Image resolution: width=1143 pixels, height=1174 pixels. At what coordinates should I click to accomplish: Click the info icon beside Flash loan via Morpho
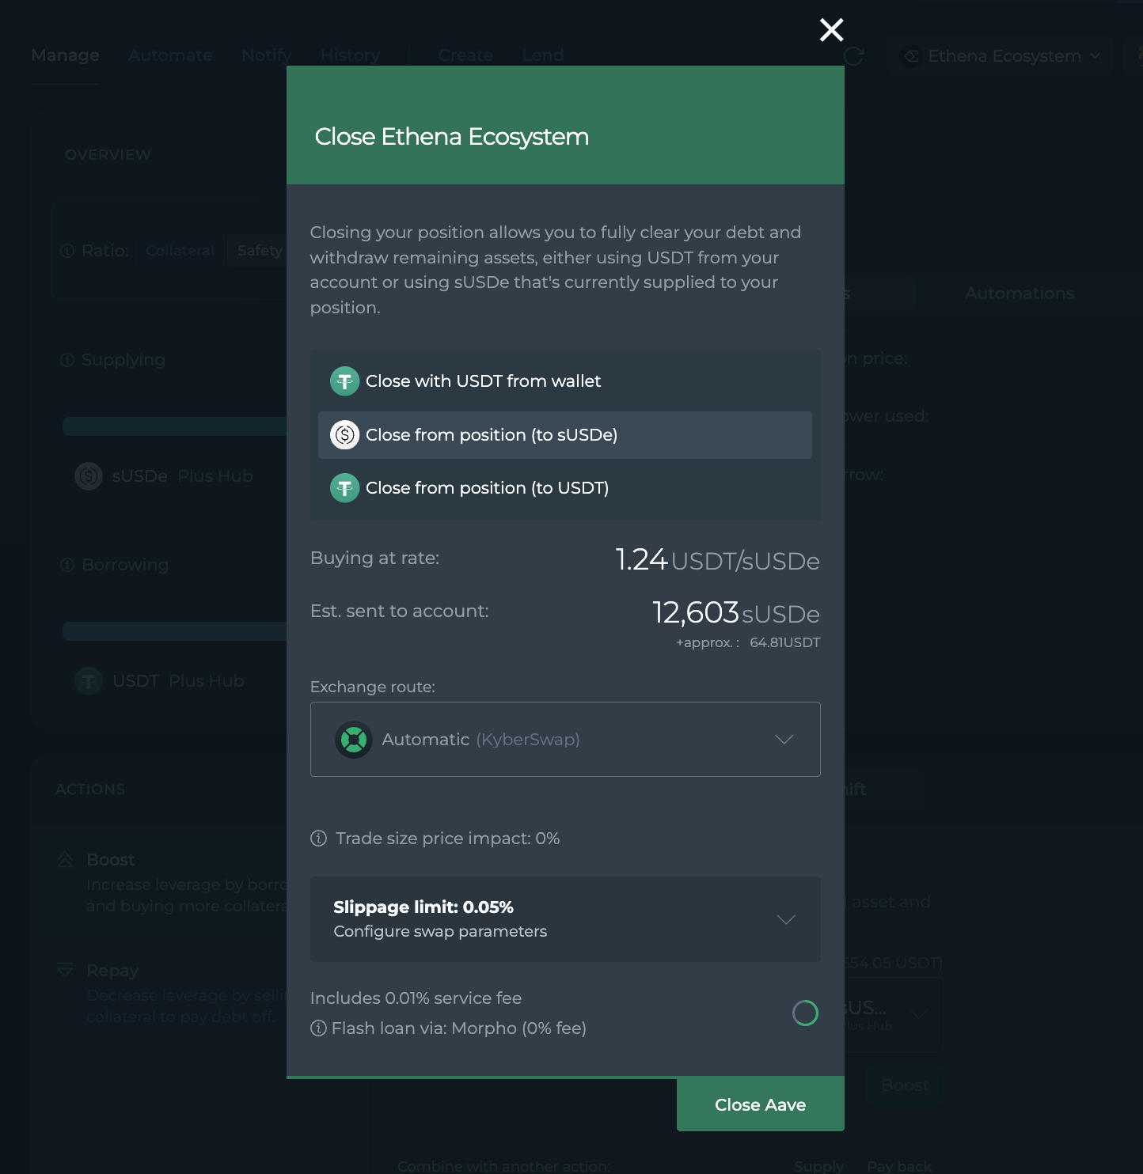click(x=318, y=1028)
